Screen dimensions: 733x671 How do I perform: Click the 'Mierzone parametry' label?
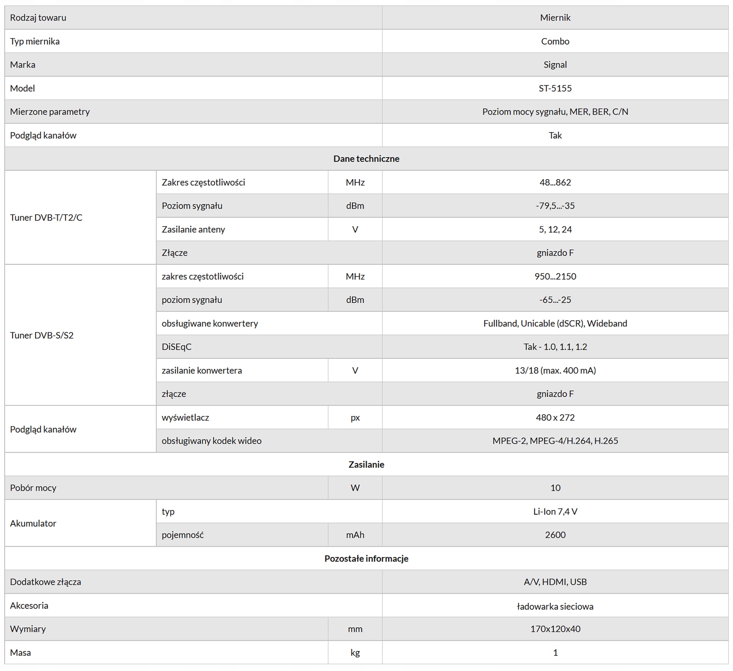[x=50, y=112]
